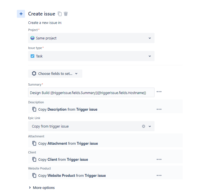Viewport: 204px width, 194px height.
Task: Open the Issue type dropdown showing Task
Action: pyautogui.click(x=91, y=56)
